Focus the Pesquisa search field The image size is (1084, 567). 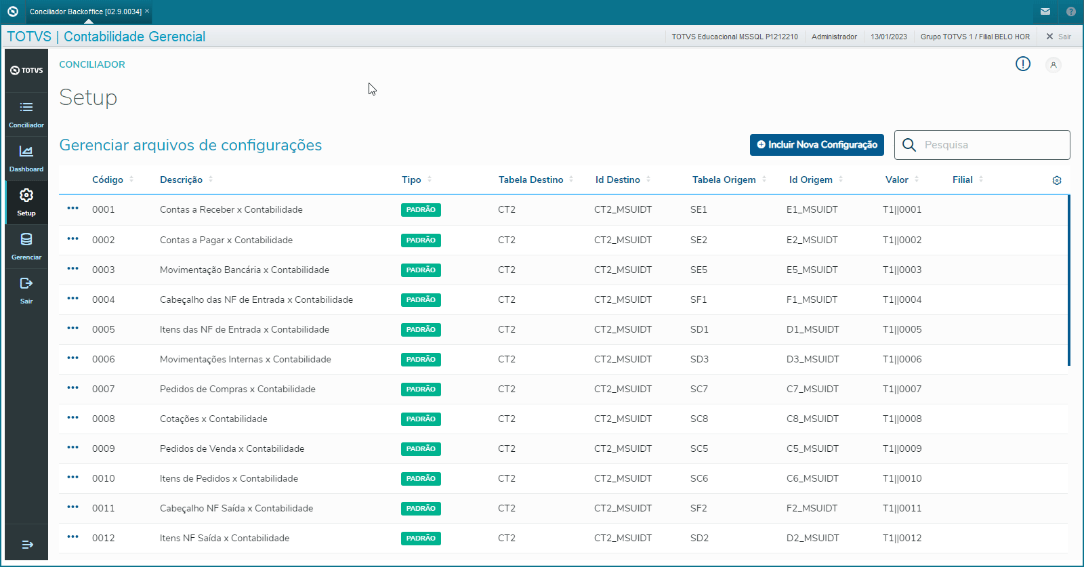[x=982, y=145]
